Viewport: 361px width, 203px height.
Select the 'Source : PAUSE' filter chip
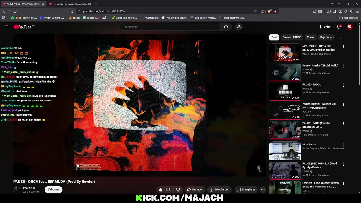point(292,37)
